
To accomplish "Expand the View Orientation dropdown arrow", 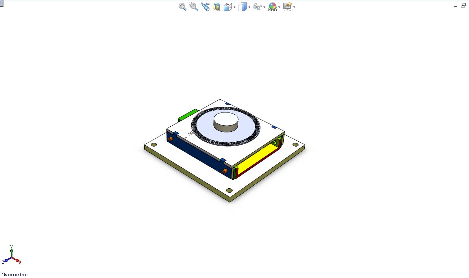I will tap(235, 7).
